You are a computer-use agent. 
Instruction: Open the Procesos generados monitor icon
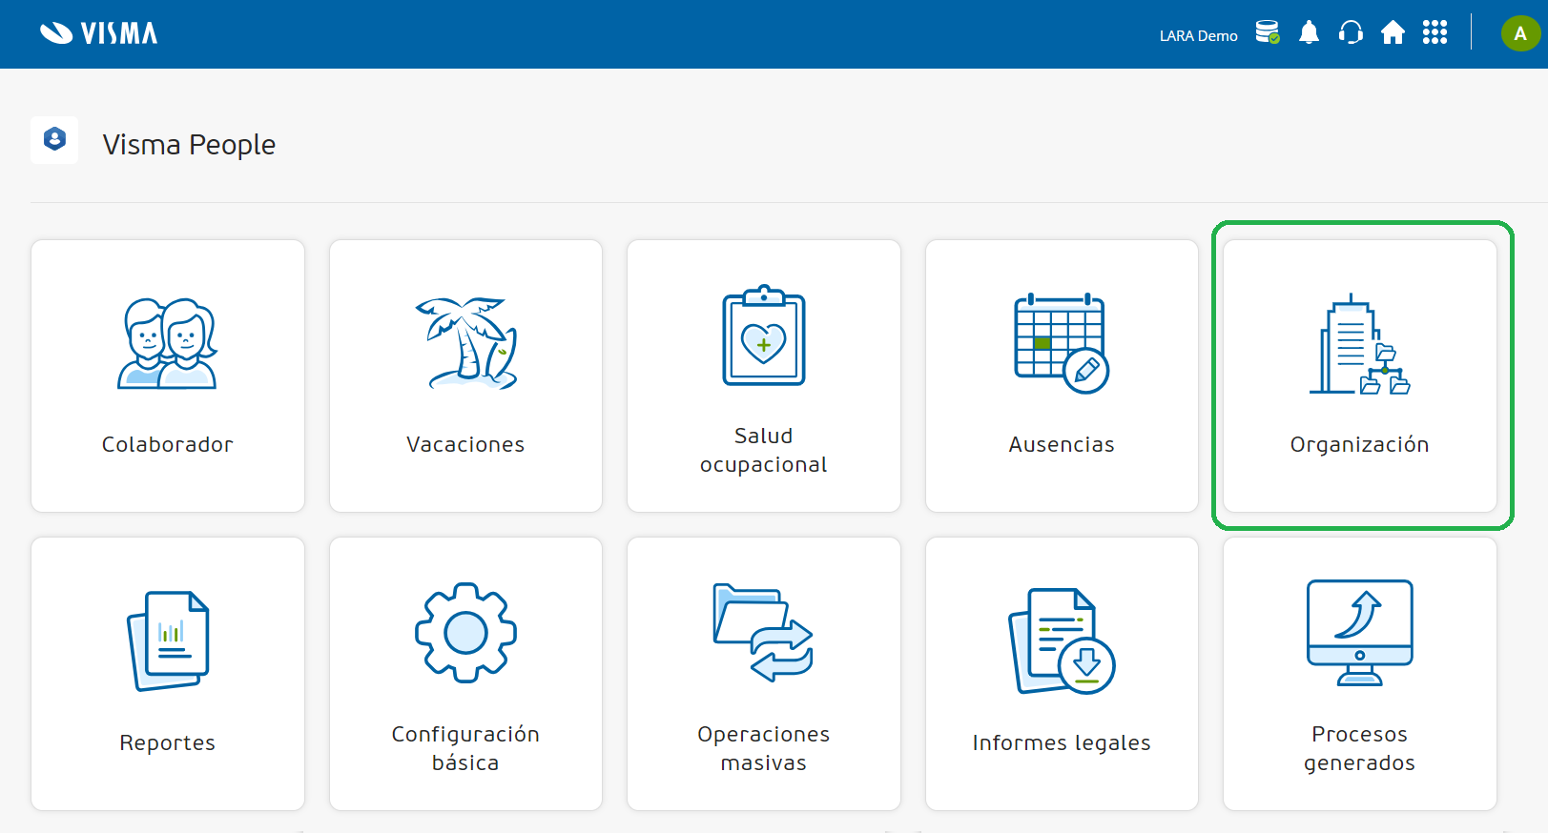(x=1360, y=633)
